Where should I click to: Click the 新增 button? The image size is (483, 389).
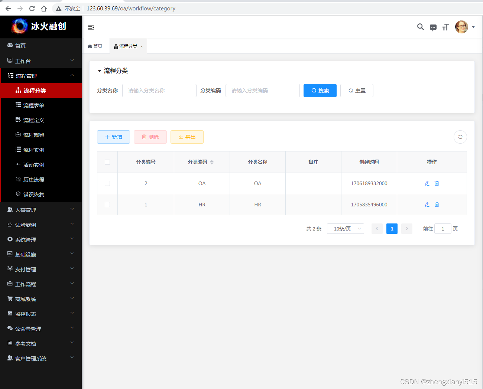113,137
